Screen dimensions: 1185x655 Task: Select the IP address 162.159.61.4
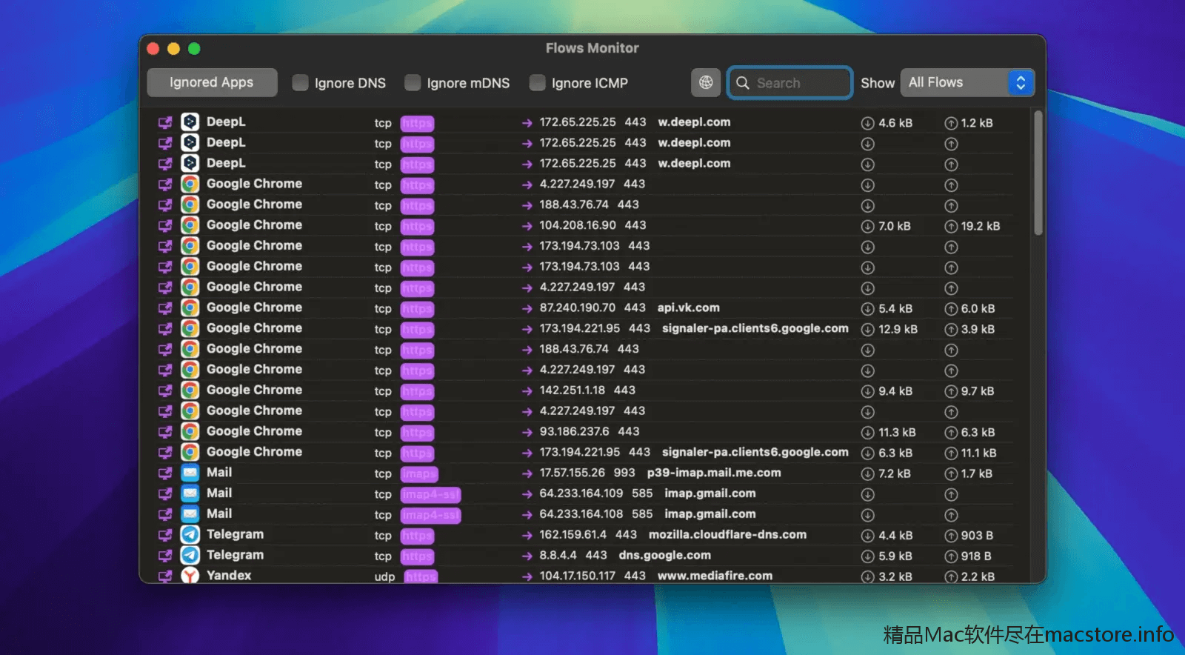573,534
